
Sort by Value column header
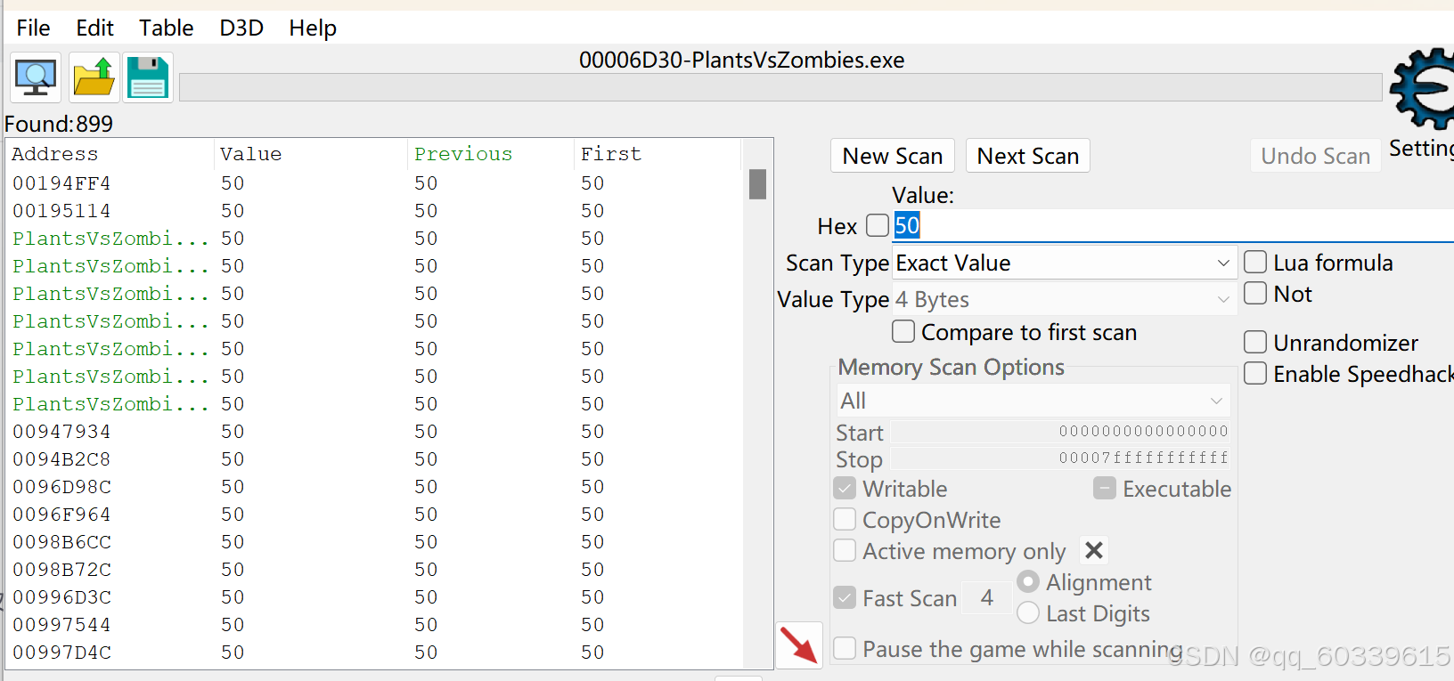click(311, 154)
